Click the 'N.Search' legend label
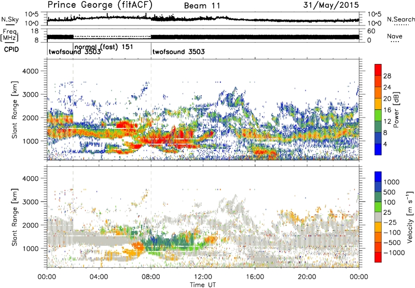Image resolution: width=415 pixels, height=288 pixels. [x=400, y=19]
